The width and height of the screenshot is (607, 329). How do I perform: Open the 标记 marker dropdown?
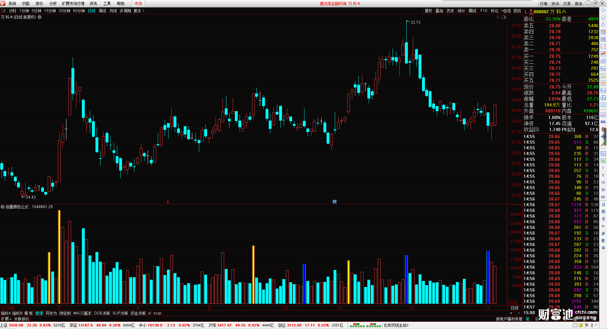pyautogui.click(x=494, y=11)
